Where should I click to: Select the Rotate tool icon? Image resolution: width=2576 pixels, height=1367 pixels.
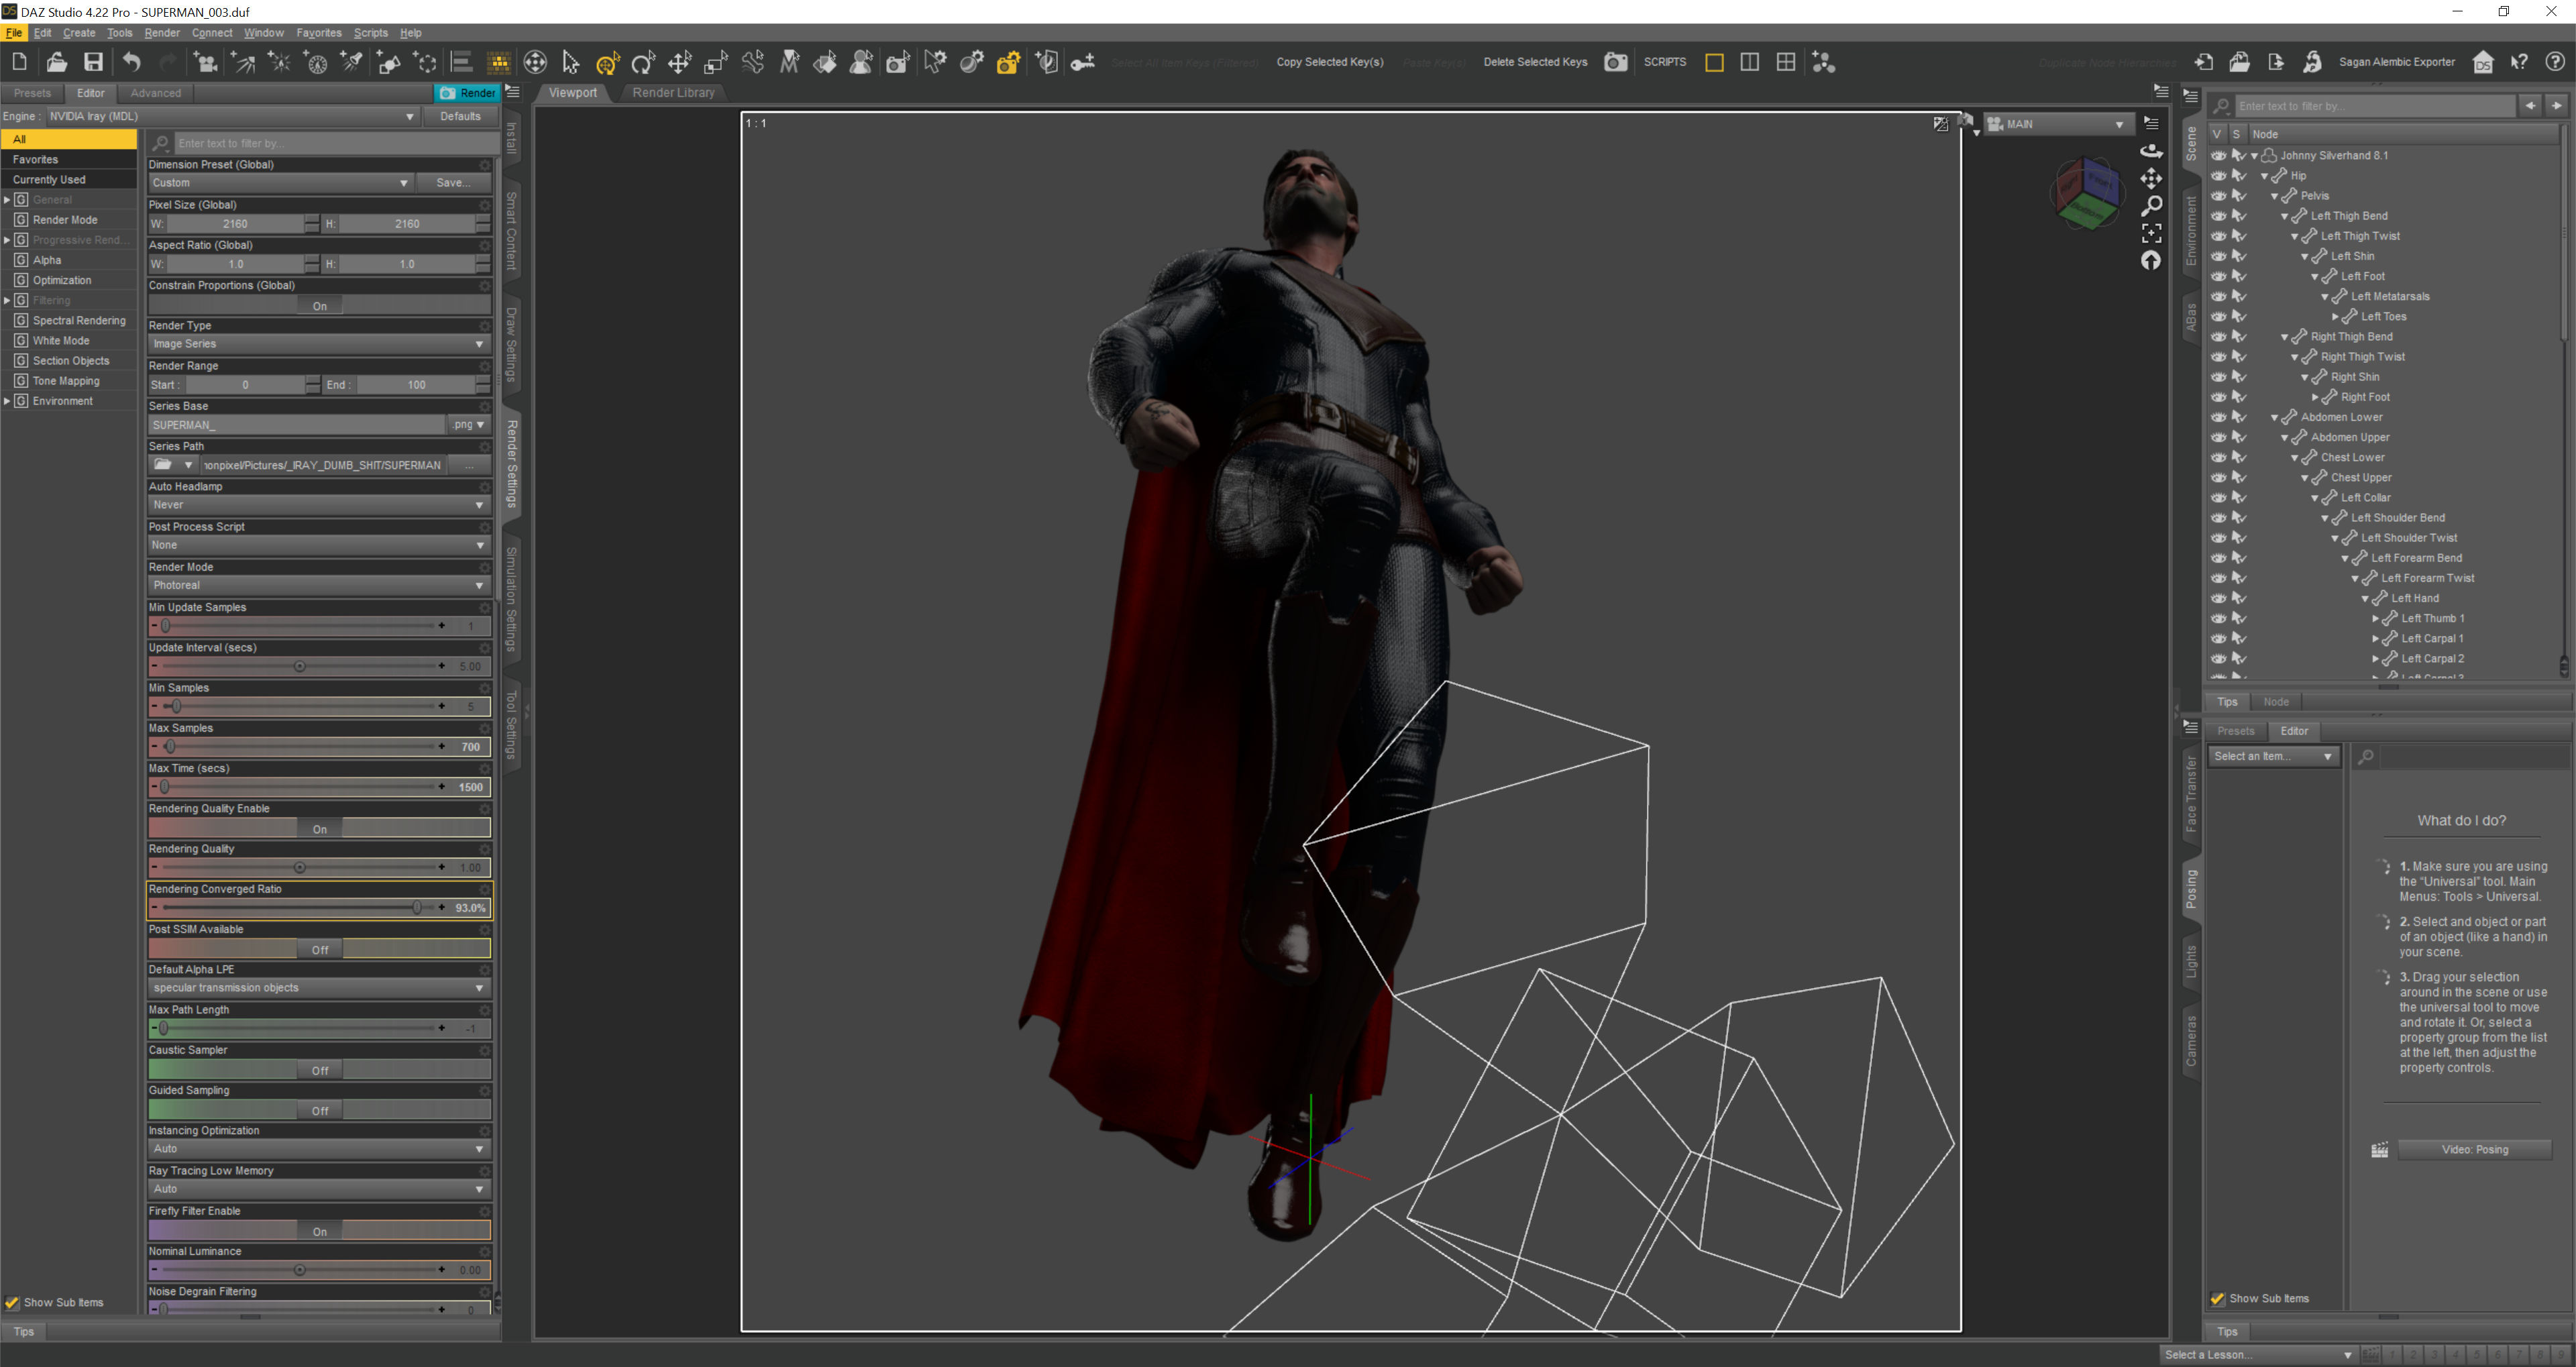[643, 62]
